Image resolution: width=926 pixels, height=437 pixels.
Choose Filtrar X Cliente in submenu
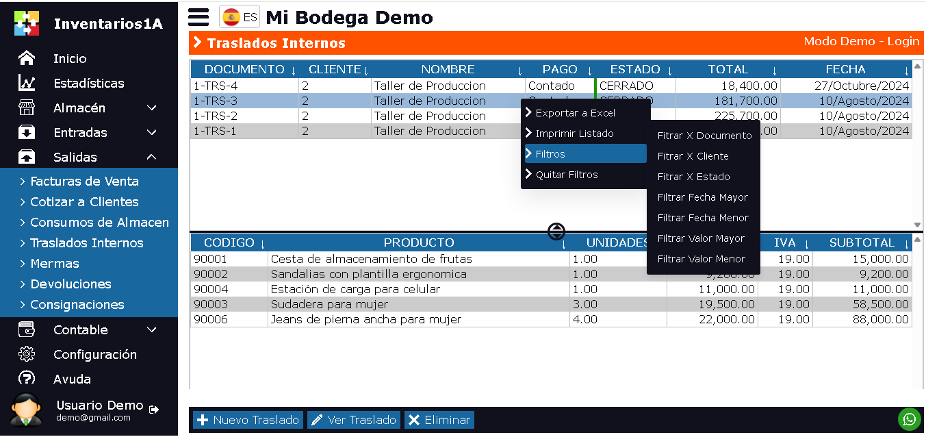(x=693, y=156)
